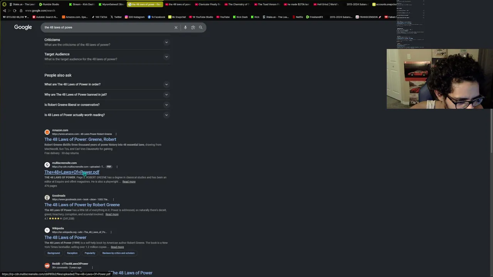
Task: Switch to the Stake.us tab
Action: [x=22, y=4]
